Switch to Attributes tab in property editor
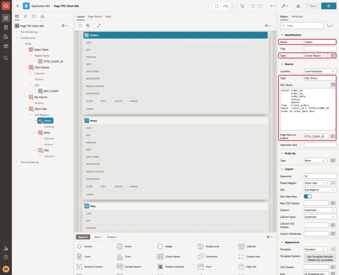The height and width of the screenshot is (275, 339). (x=297, y=17)
